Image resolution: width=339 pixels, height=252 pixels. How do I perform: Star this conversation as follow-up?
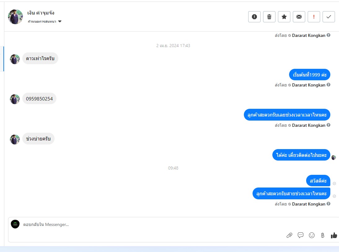284,17
